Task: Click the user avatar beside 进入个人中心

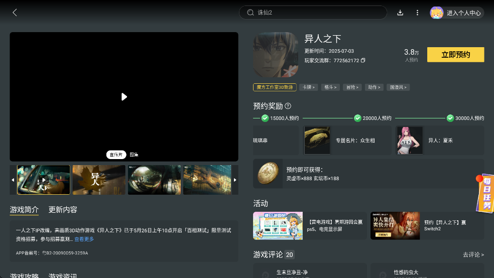Action: [437, 13]
